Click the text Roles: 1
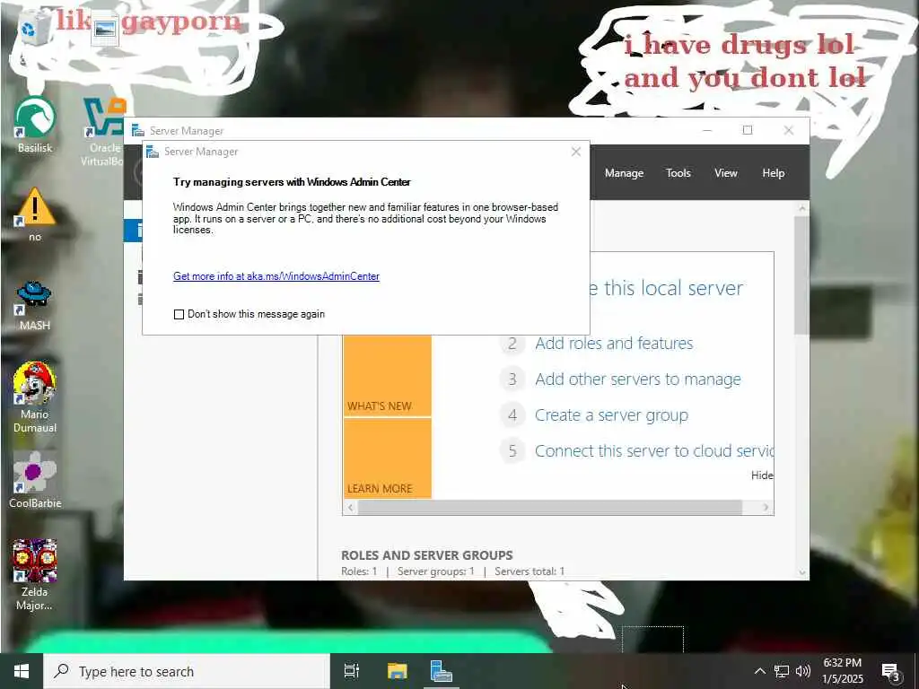This screenshot has height=689, width=919. click(359, 571)
